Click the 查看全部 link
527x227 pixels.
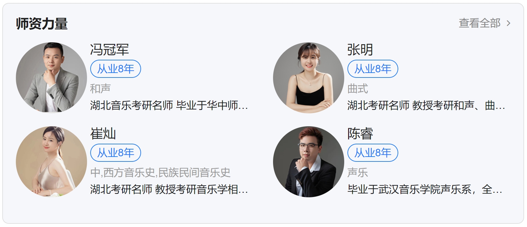pyautogui.click(x=479, y=23)
